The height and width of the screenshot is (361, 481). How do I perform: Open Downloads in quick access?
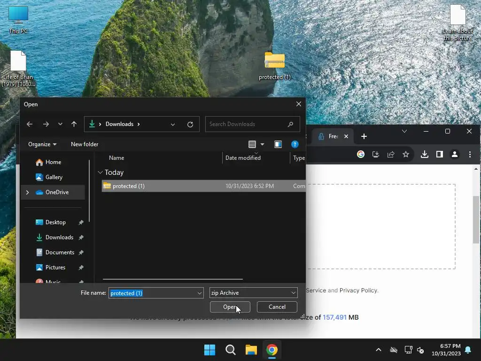pyautogui.click(x=59, y=237)
